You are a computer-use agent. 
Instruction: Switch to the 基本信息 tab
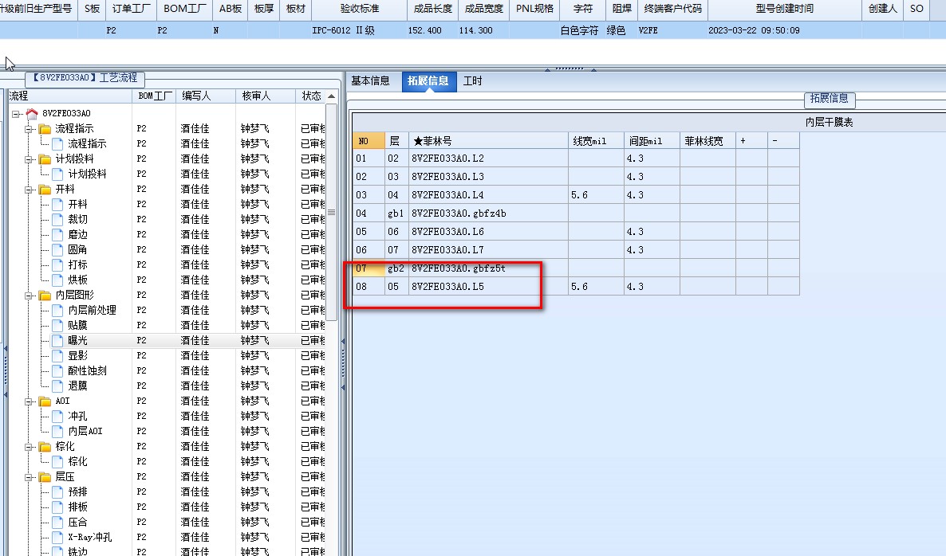370,80
